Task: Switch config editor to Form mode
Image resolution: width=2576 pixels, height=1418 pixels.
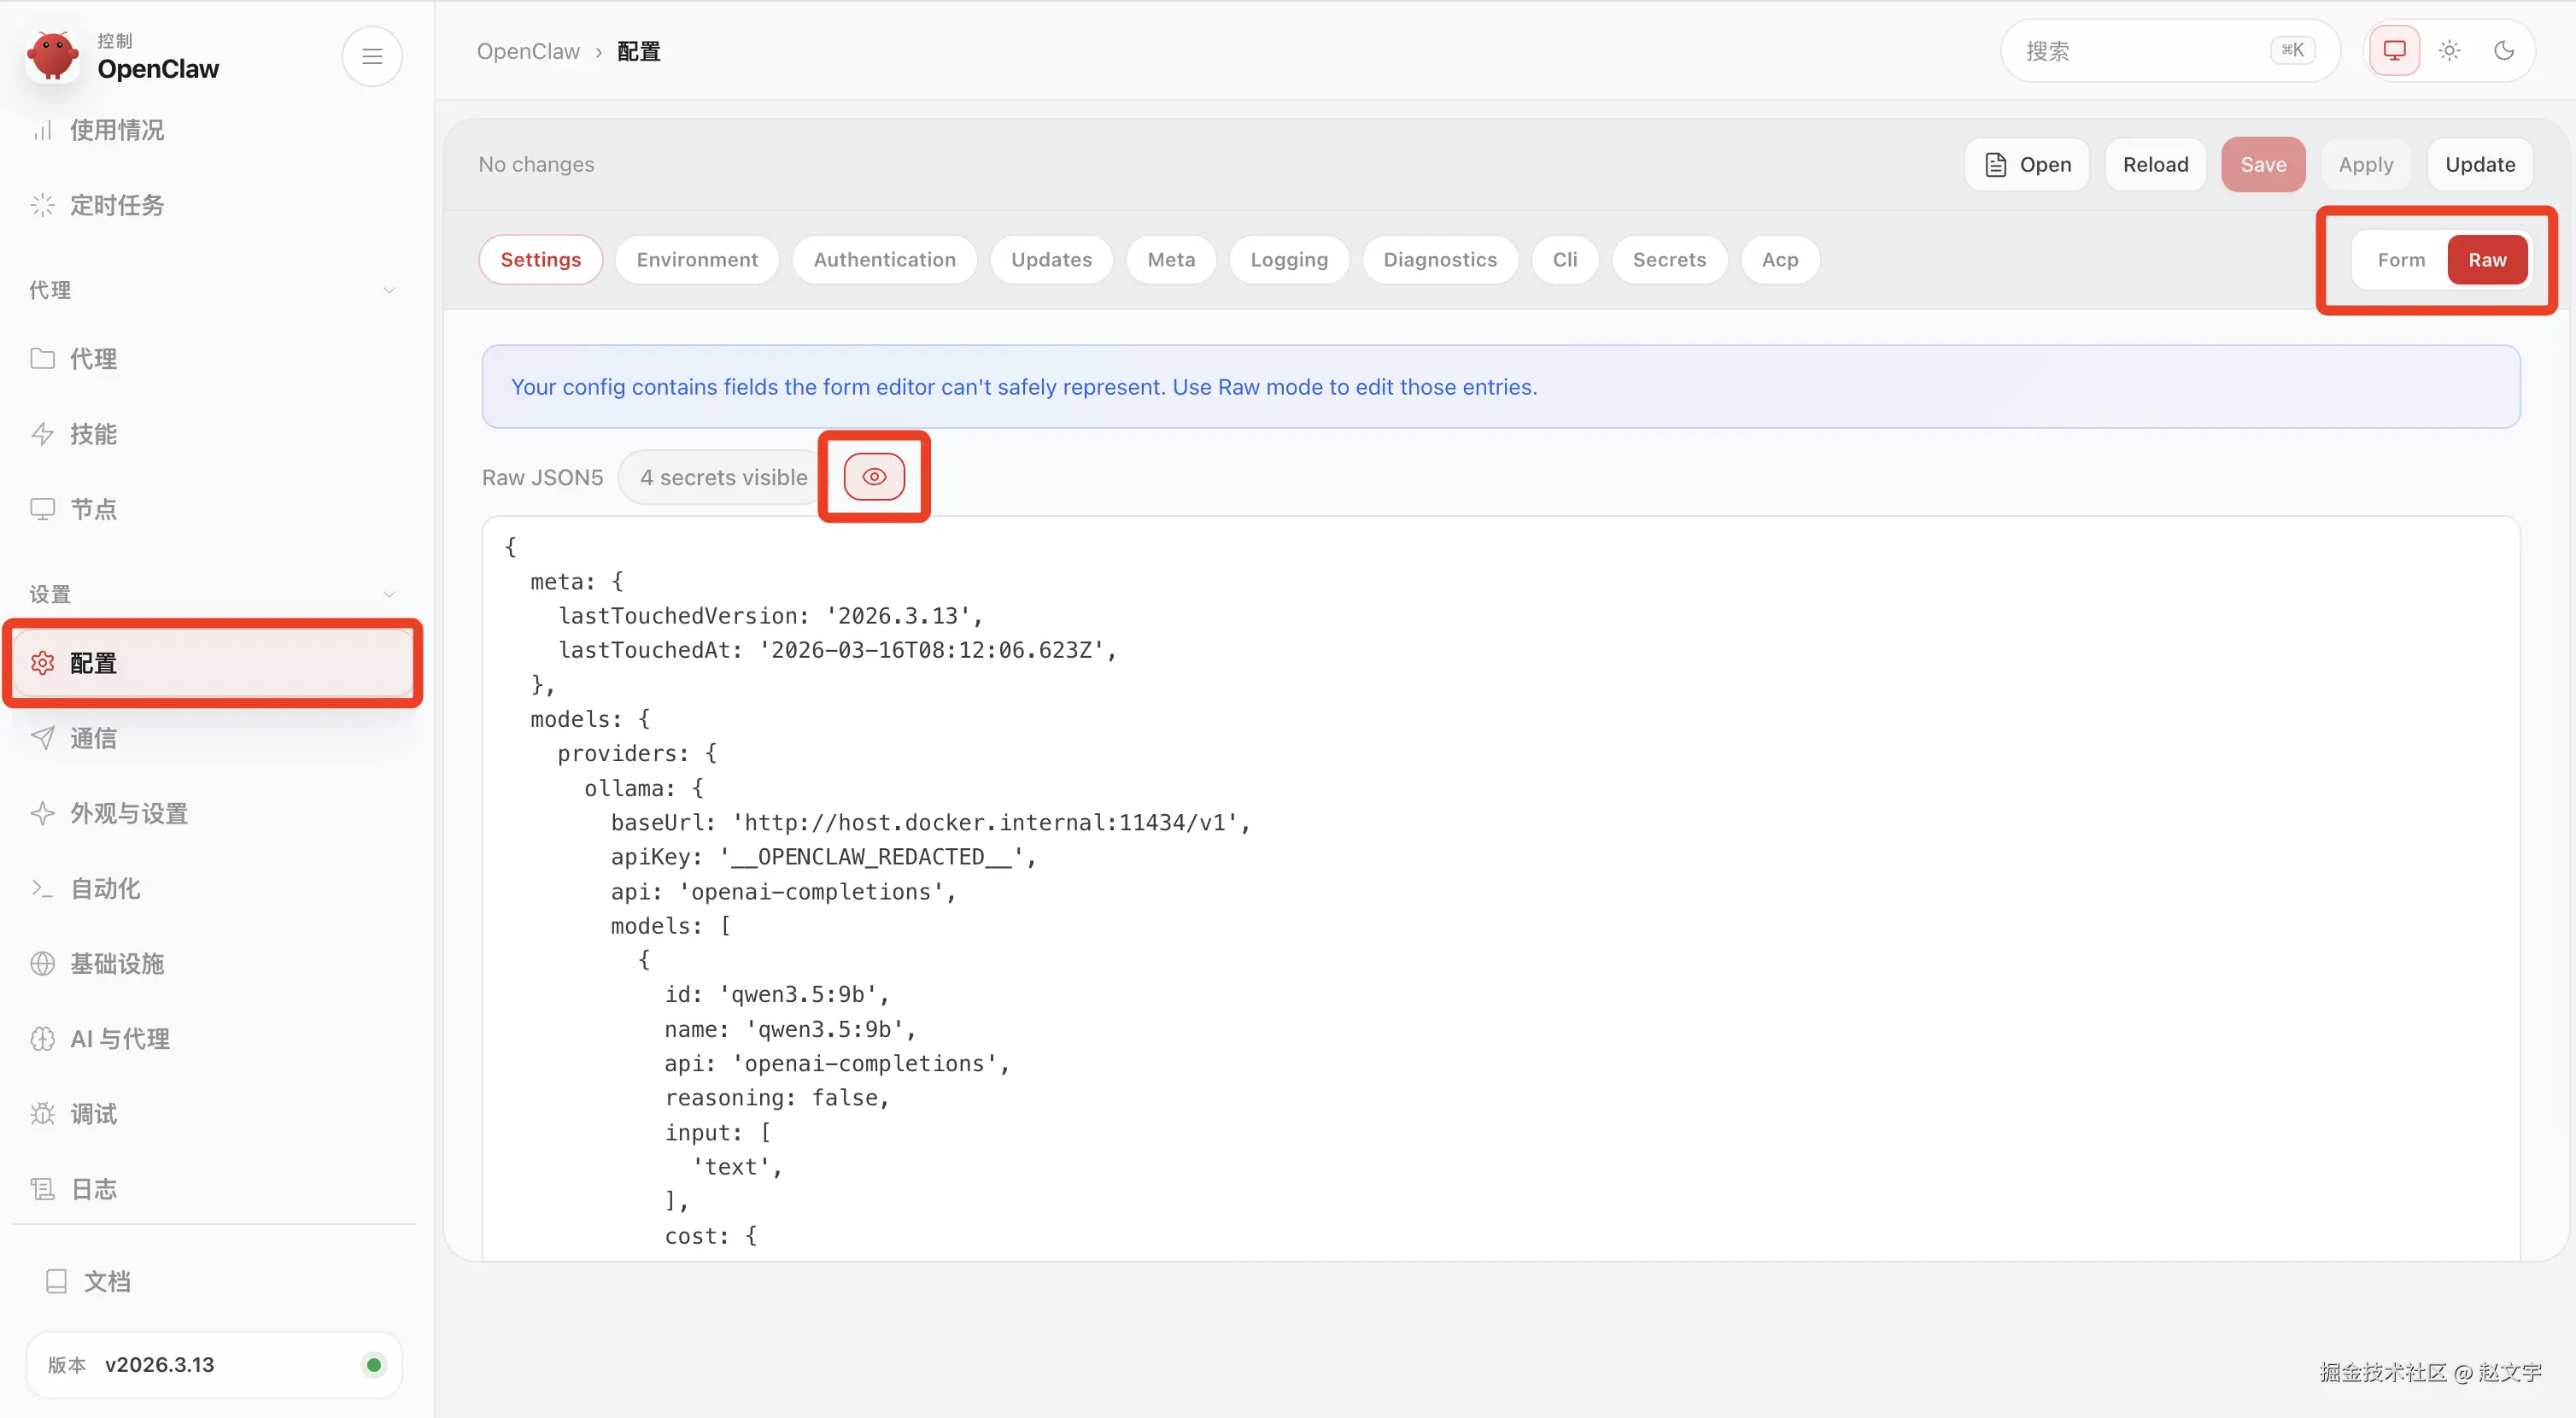Action: (2402, 259)
